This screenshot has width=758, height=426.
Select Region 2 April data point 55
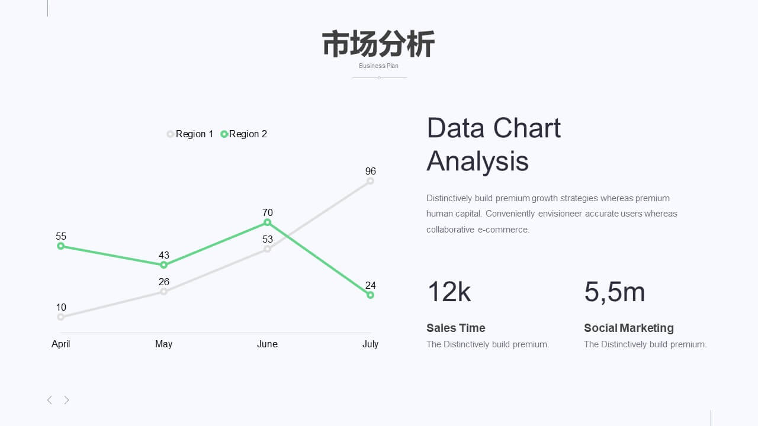(x=60, y=246)
